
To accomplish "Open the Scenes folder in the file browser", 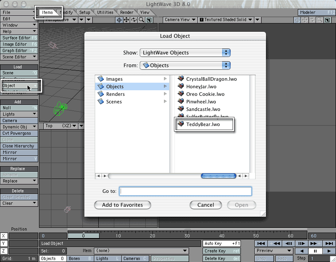I will (132, 101).
